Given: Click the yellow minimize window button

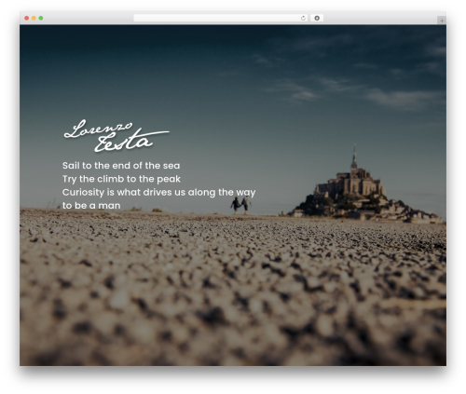Looking at the screenshot, I should pos(34,19).
